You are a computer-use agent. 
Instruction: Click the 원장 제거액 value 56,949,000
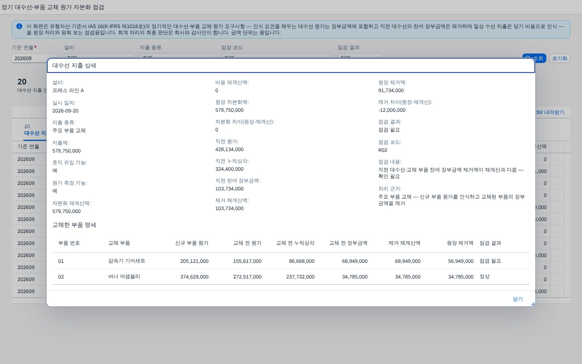coord(461,261)
